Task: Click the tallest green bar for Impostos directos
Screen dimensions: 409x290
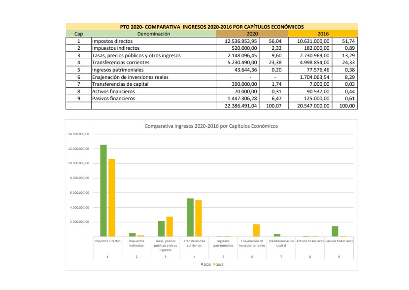Action: tap(103, 190)
